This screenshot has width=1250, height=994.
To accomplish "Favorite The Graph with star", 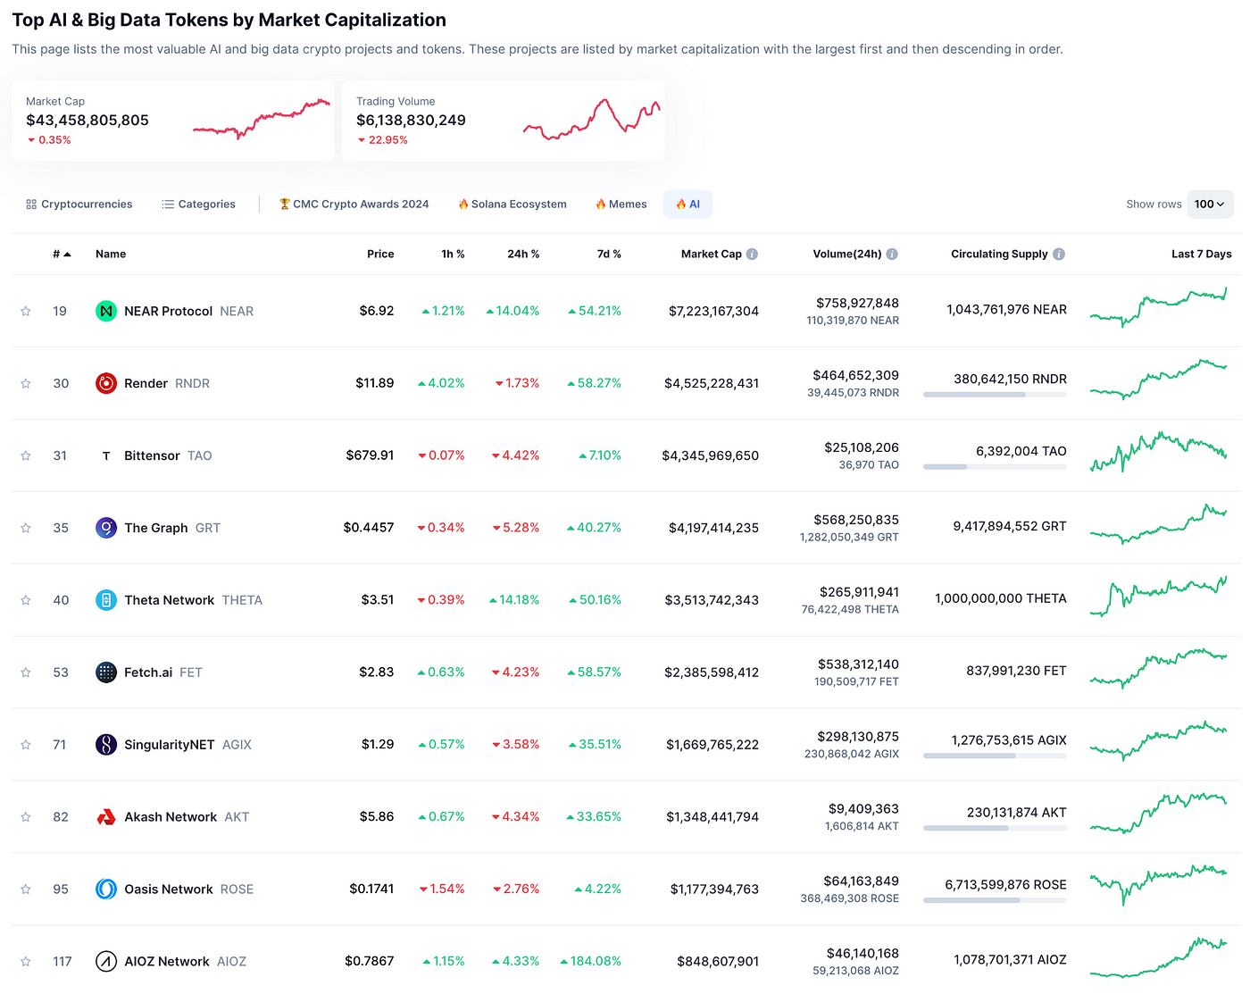I will coord(26,529).
